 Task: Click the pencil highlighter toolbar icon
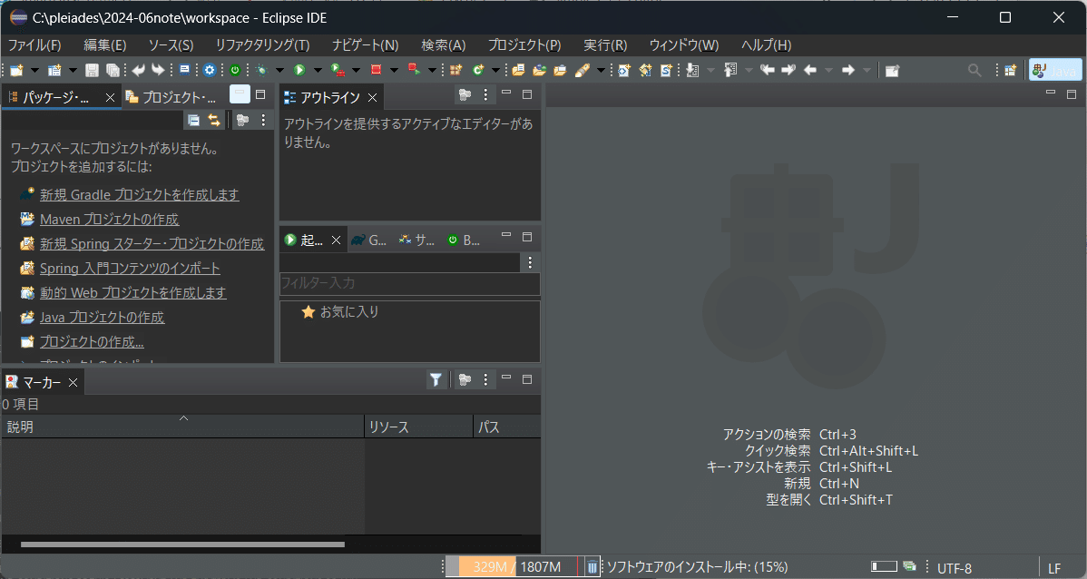[583, 70]
